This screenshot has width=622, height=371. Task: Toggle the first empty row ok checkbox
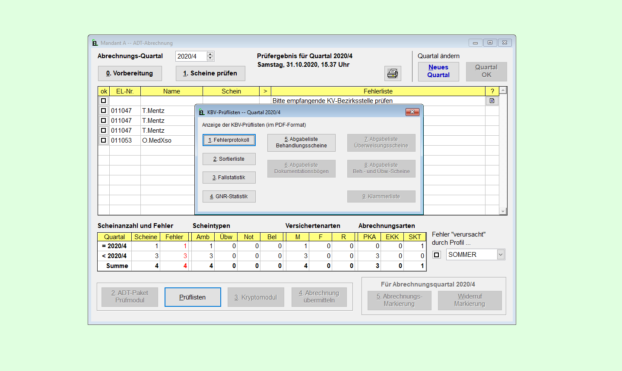[104, 101]
